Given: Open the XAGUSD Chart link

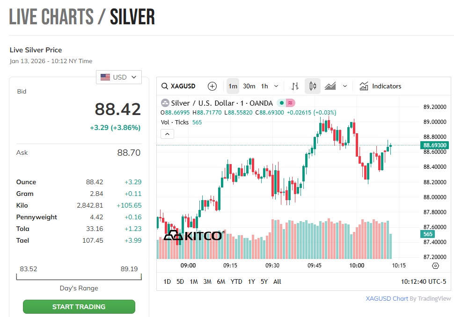Looking at the screenshot, I should click(387, 298).
